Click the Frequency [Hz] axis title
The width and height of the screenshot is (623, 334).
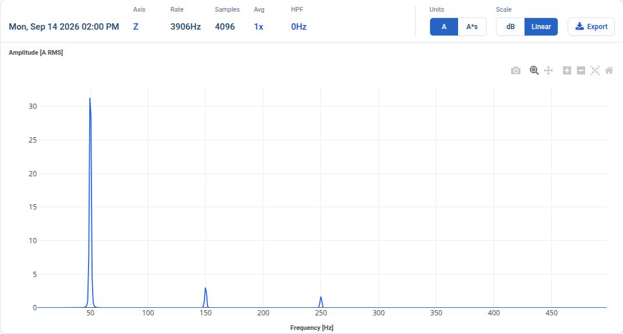311,328
